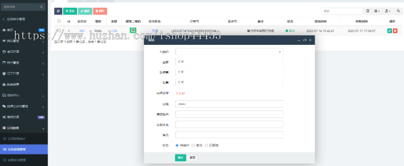
Task: Click the advanced search magnifier button
Action: tap(398, 11)
